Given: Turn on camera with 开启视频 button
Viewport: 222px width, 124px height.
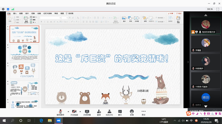Looking at the screenshot, I should point(74,113).
